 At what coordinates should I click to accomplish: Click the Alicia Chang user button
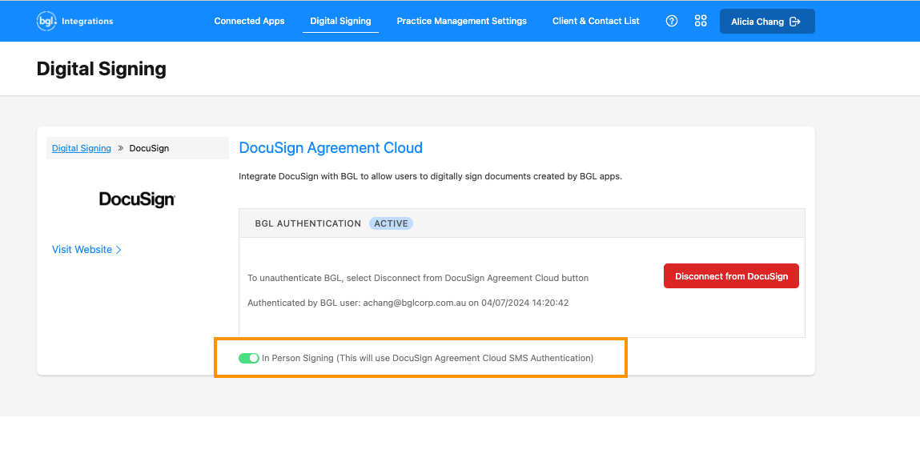767,21
